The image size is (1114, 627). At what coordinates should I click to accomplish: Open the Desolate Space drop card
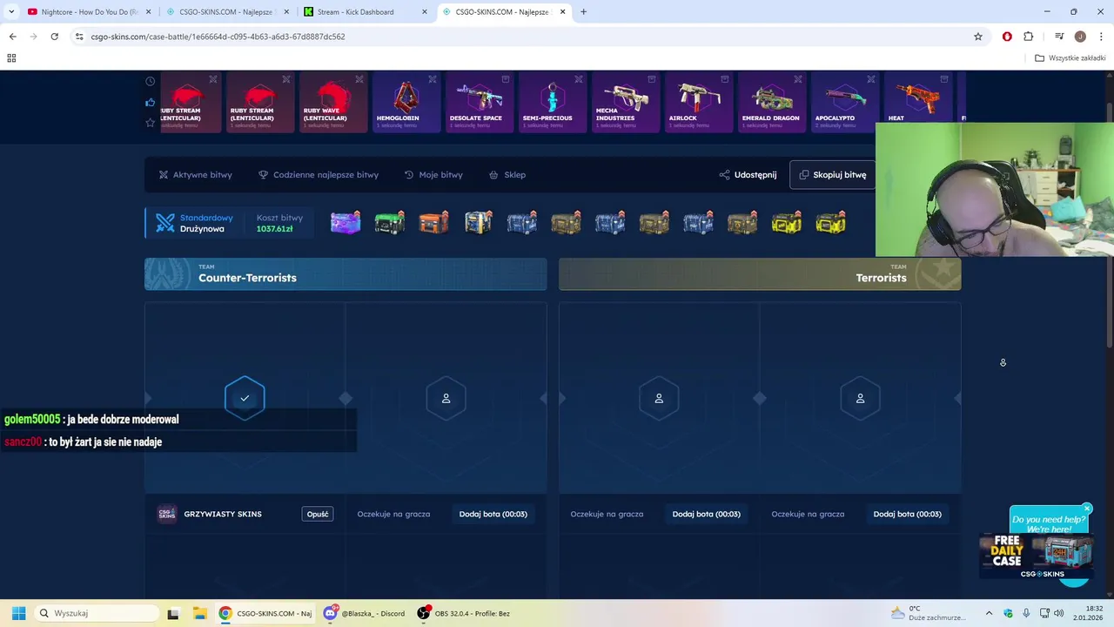[x=480, y=103]
